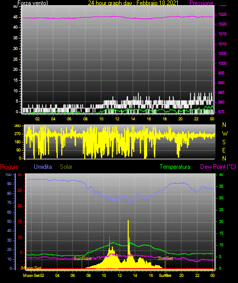The width and height of the screenshot is (238, 283).
Task: Click the W compass label on direction graph
Action: (225, 134)
